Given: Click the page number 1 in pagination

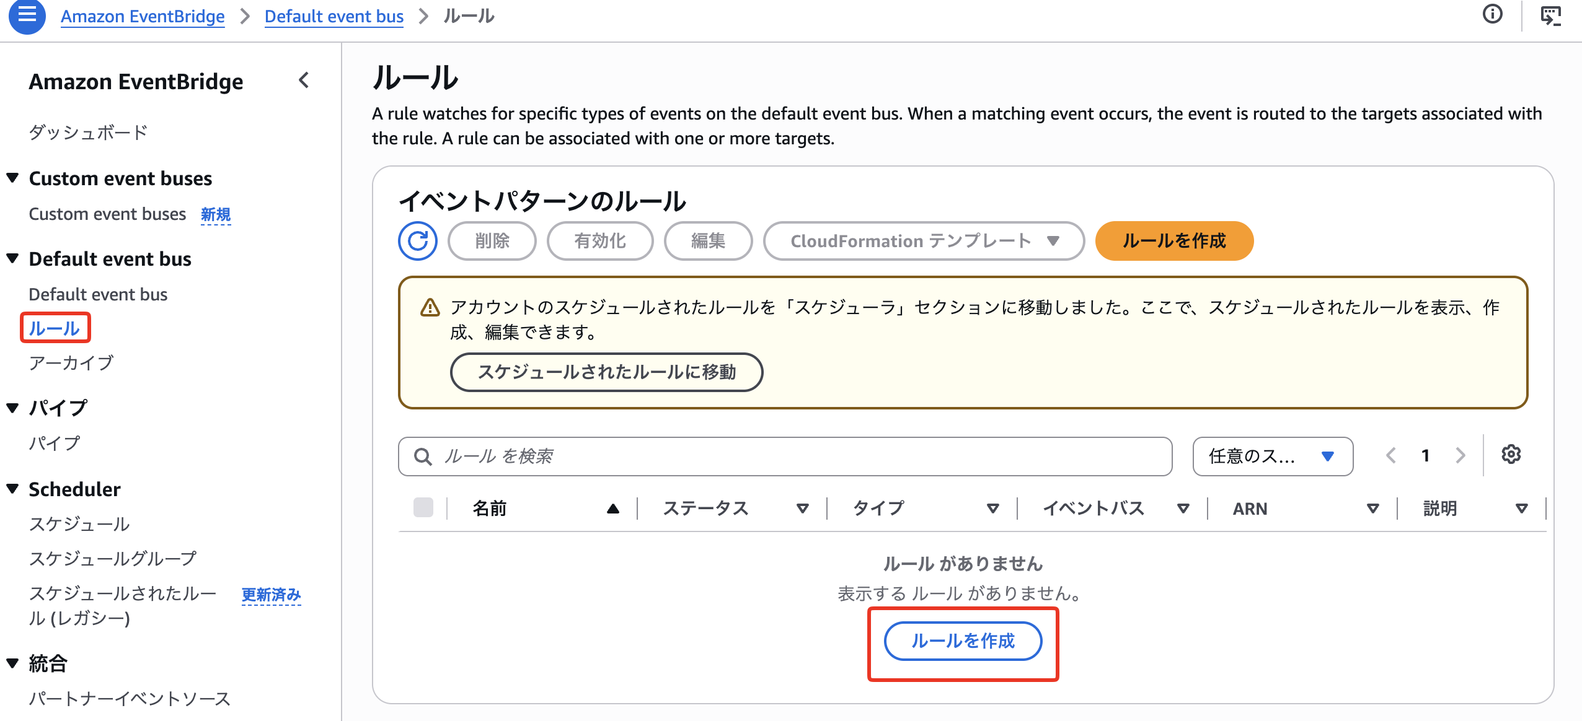Looking at the screenshot, I should point(1426,456).
